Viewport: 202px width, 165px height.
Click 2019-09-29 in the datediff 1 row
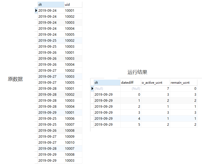coord(107,101)
